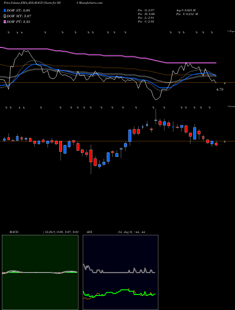235x310 pixels.
Task: Click the 'Avg V: 0.025 M' value
Action: click(x=186, y=10)
